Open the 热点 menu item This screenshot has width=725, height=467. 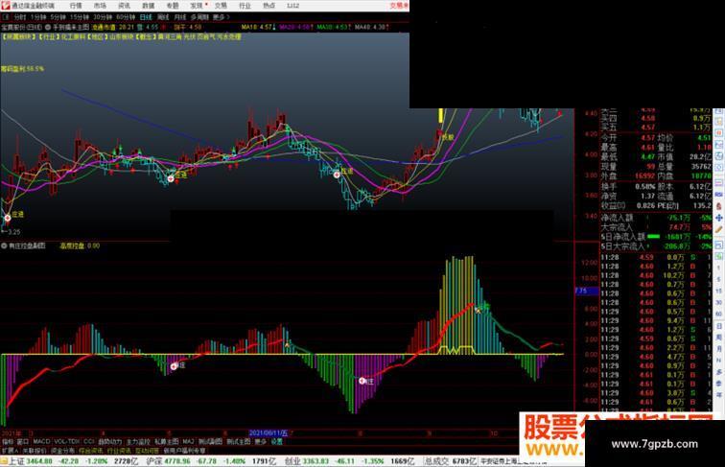tap(269, 6)
